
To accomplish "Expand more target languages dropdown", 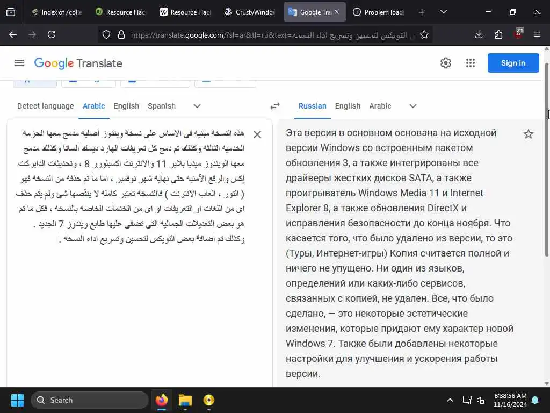I will (413, 106).
